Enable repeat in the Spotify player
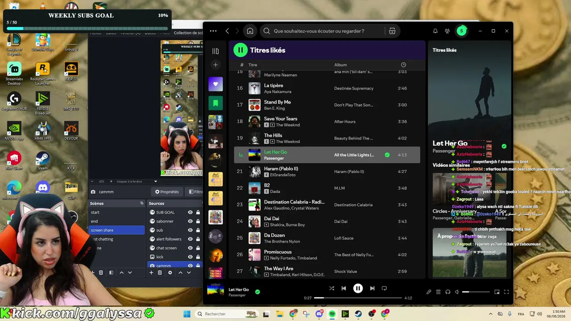The image size is (571, 321). click(384, 288)
